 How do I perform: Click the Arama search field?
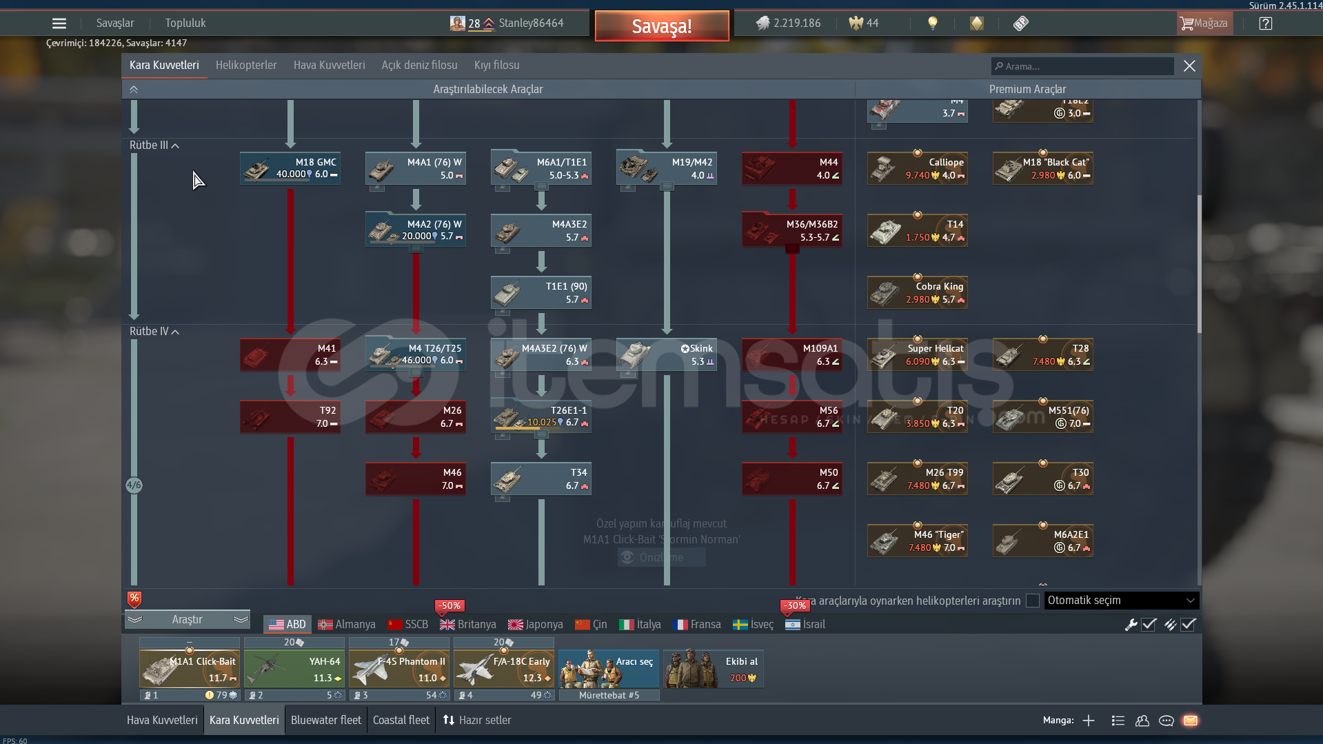1082,66
